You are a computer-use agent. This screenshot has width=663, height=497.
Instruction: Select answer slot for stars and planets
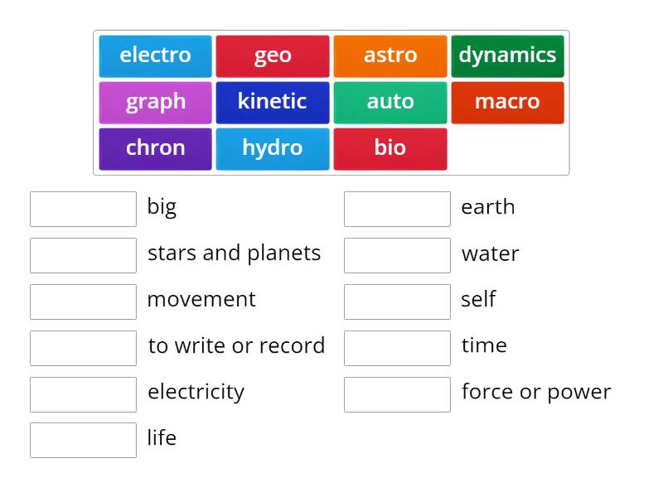(84, 255)
